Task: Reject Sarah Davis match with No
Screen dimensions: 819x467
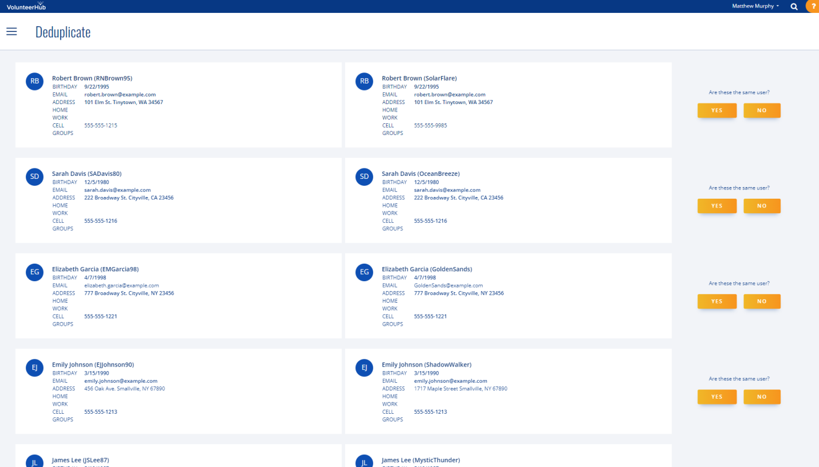Action: pos(762,206)
